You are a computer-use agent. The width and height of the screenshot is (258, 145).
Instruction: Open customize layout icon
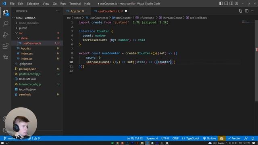click(237, 4)
